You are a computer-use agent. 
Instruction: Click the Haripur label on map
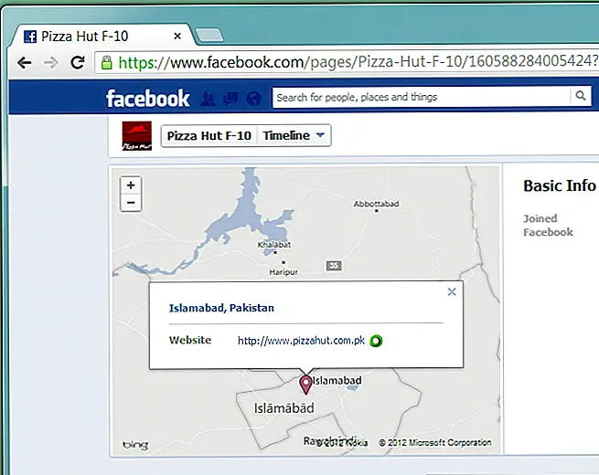point(283,272)
